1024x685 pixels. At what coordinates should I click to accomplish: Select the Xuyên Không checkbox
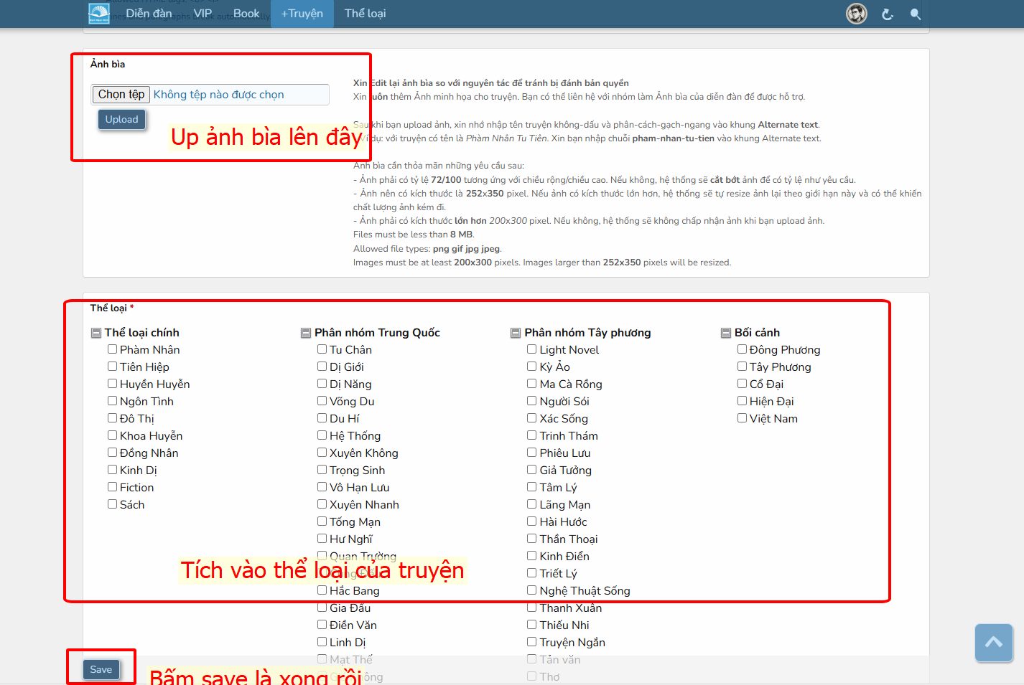click(322, 453)
